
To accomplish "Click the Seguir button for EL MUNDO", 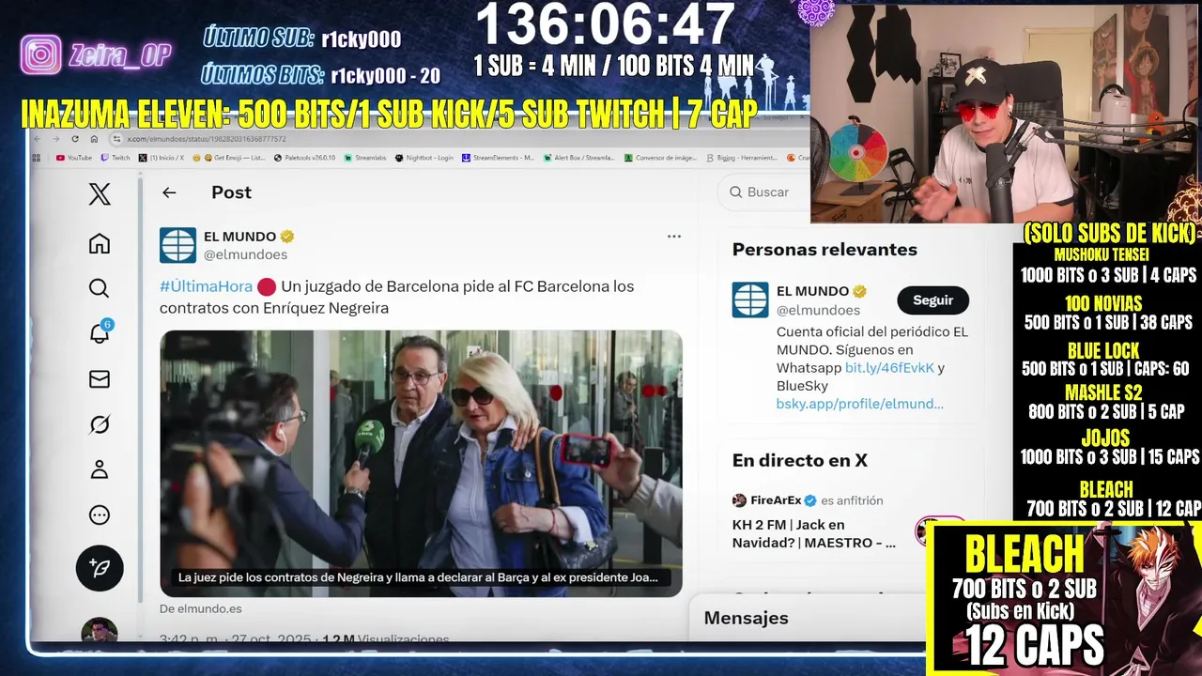I will [932, 300].
